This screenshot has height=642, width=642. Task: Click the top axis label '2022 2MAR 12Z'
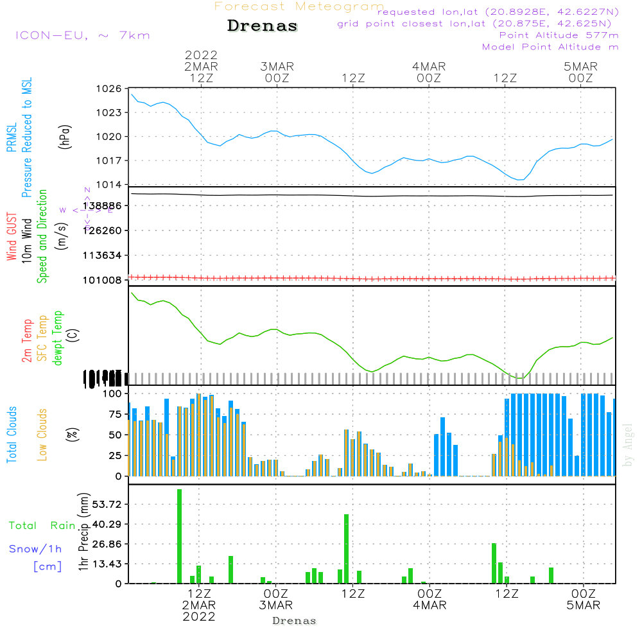201,66
